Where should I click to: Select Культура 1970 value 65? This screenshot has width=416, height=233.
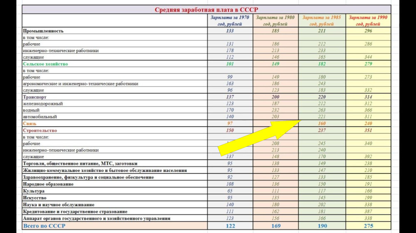[230, 191]
